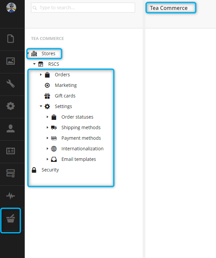Click the Tea Commerce page title
This screenshot has height=258, width=216.
click(x=169, y=8)
